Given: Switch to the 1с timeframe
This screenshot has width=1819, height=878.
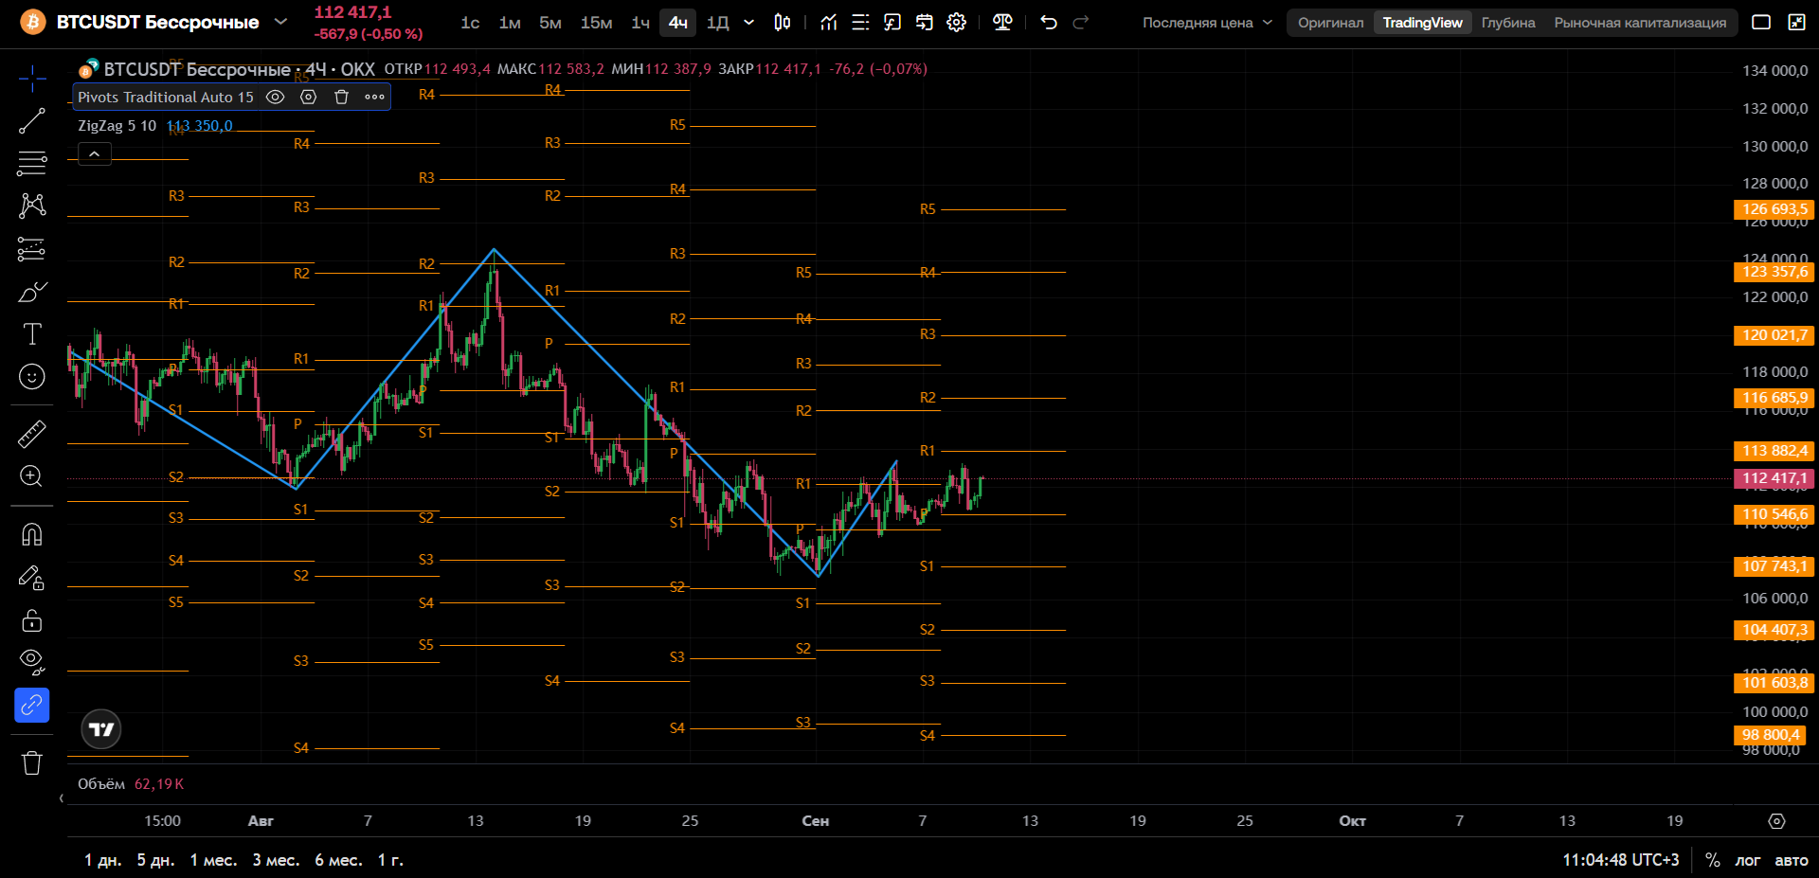Looking at the screenshot, I should (x=470, y=23).
